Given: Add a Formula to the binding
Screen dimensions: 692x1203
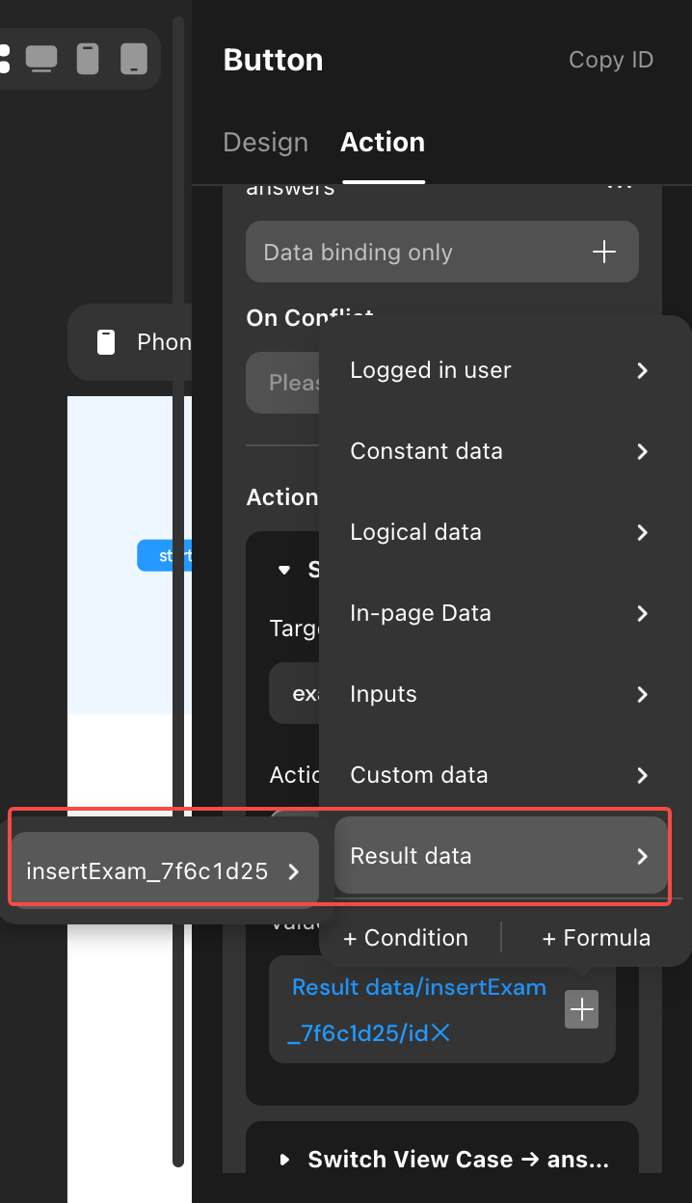Looking at the screenshot, I should [x=597, y=938].
